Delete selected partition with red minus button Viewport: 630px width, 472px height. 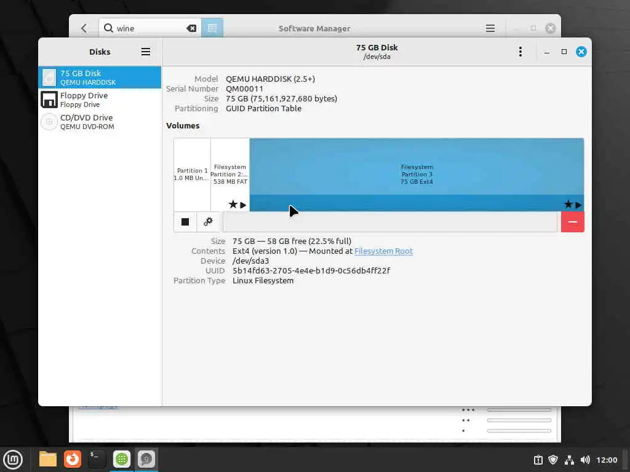click(573, 222)
